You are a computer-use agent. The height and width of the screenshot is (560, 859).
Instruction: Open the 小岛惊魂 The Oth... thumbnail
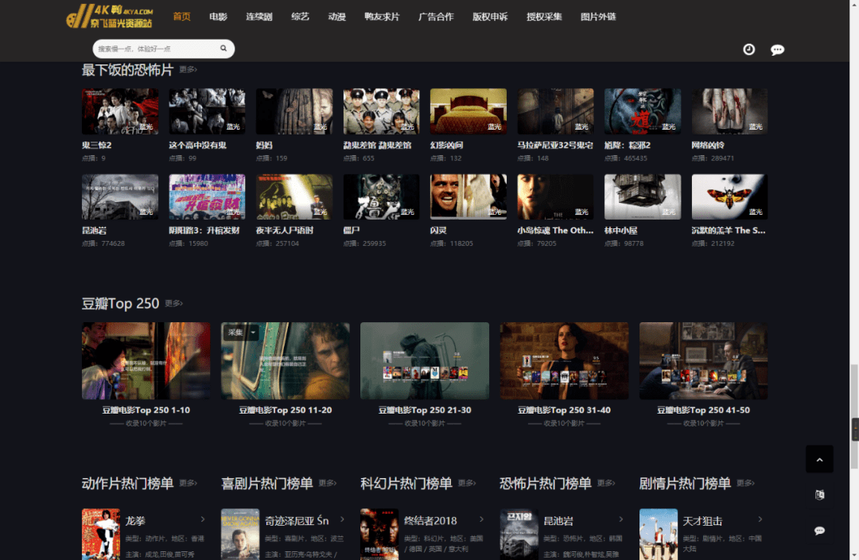coord(555,196)
